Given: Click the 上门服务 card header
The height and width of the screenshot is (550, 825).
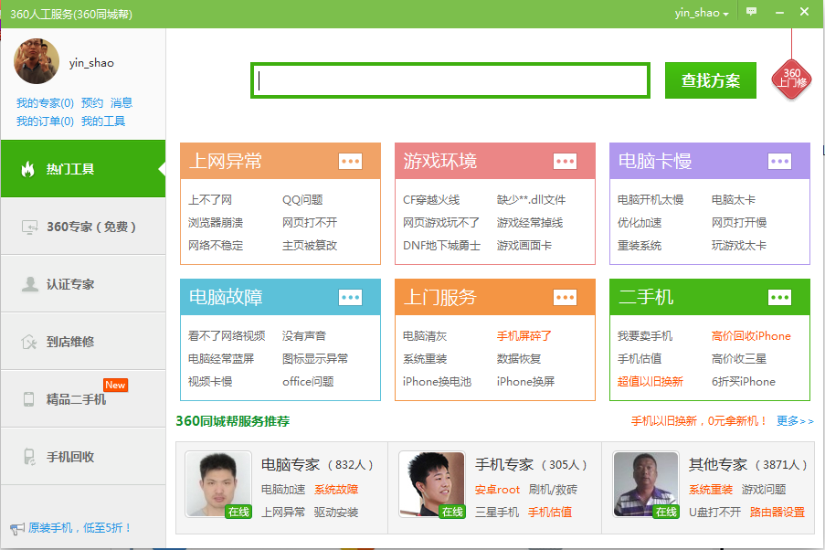Looking at the screenshot, I should click(495, 297).
